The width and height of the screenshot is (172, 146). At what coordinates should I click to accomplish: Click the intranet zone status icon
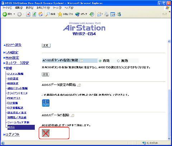tap(144, 143)
